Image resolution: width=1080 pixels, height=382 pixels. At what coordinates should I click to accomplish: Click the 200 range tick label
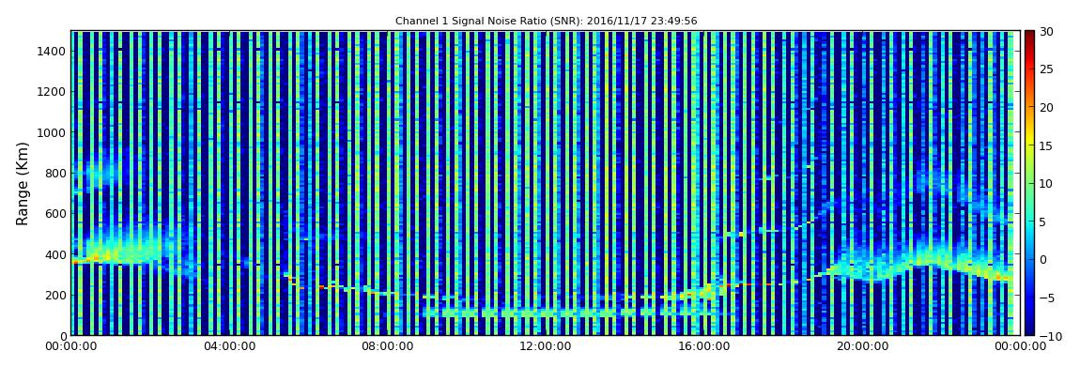(x=55, y=296)
